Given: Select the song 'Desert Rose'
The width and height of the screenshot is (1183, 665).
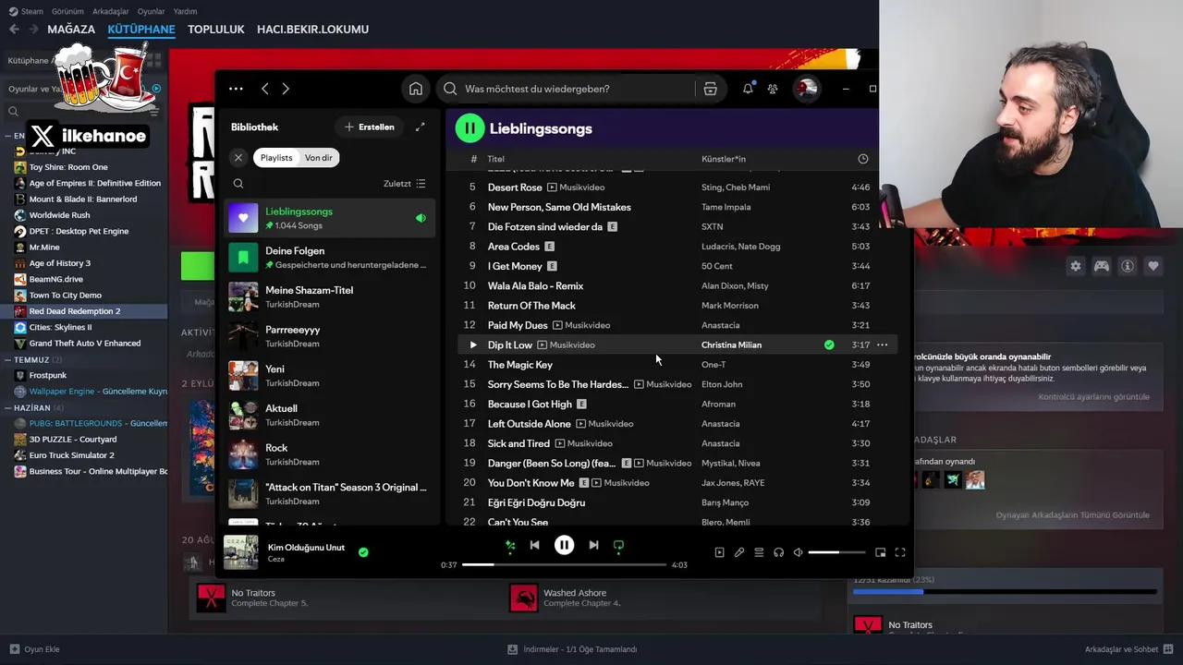Looking at the screenshot, I should 515,187.
